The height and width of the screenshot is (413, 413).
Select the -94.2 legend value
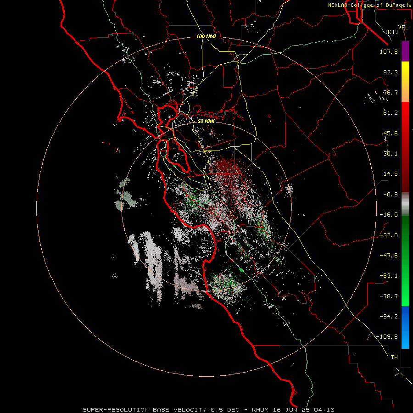point(389,316)
